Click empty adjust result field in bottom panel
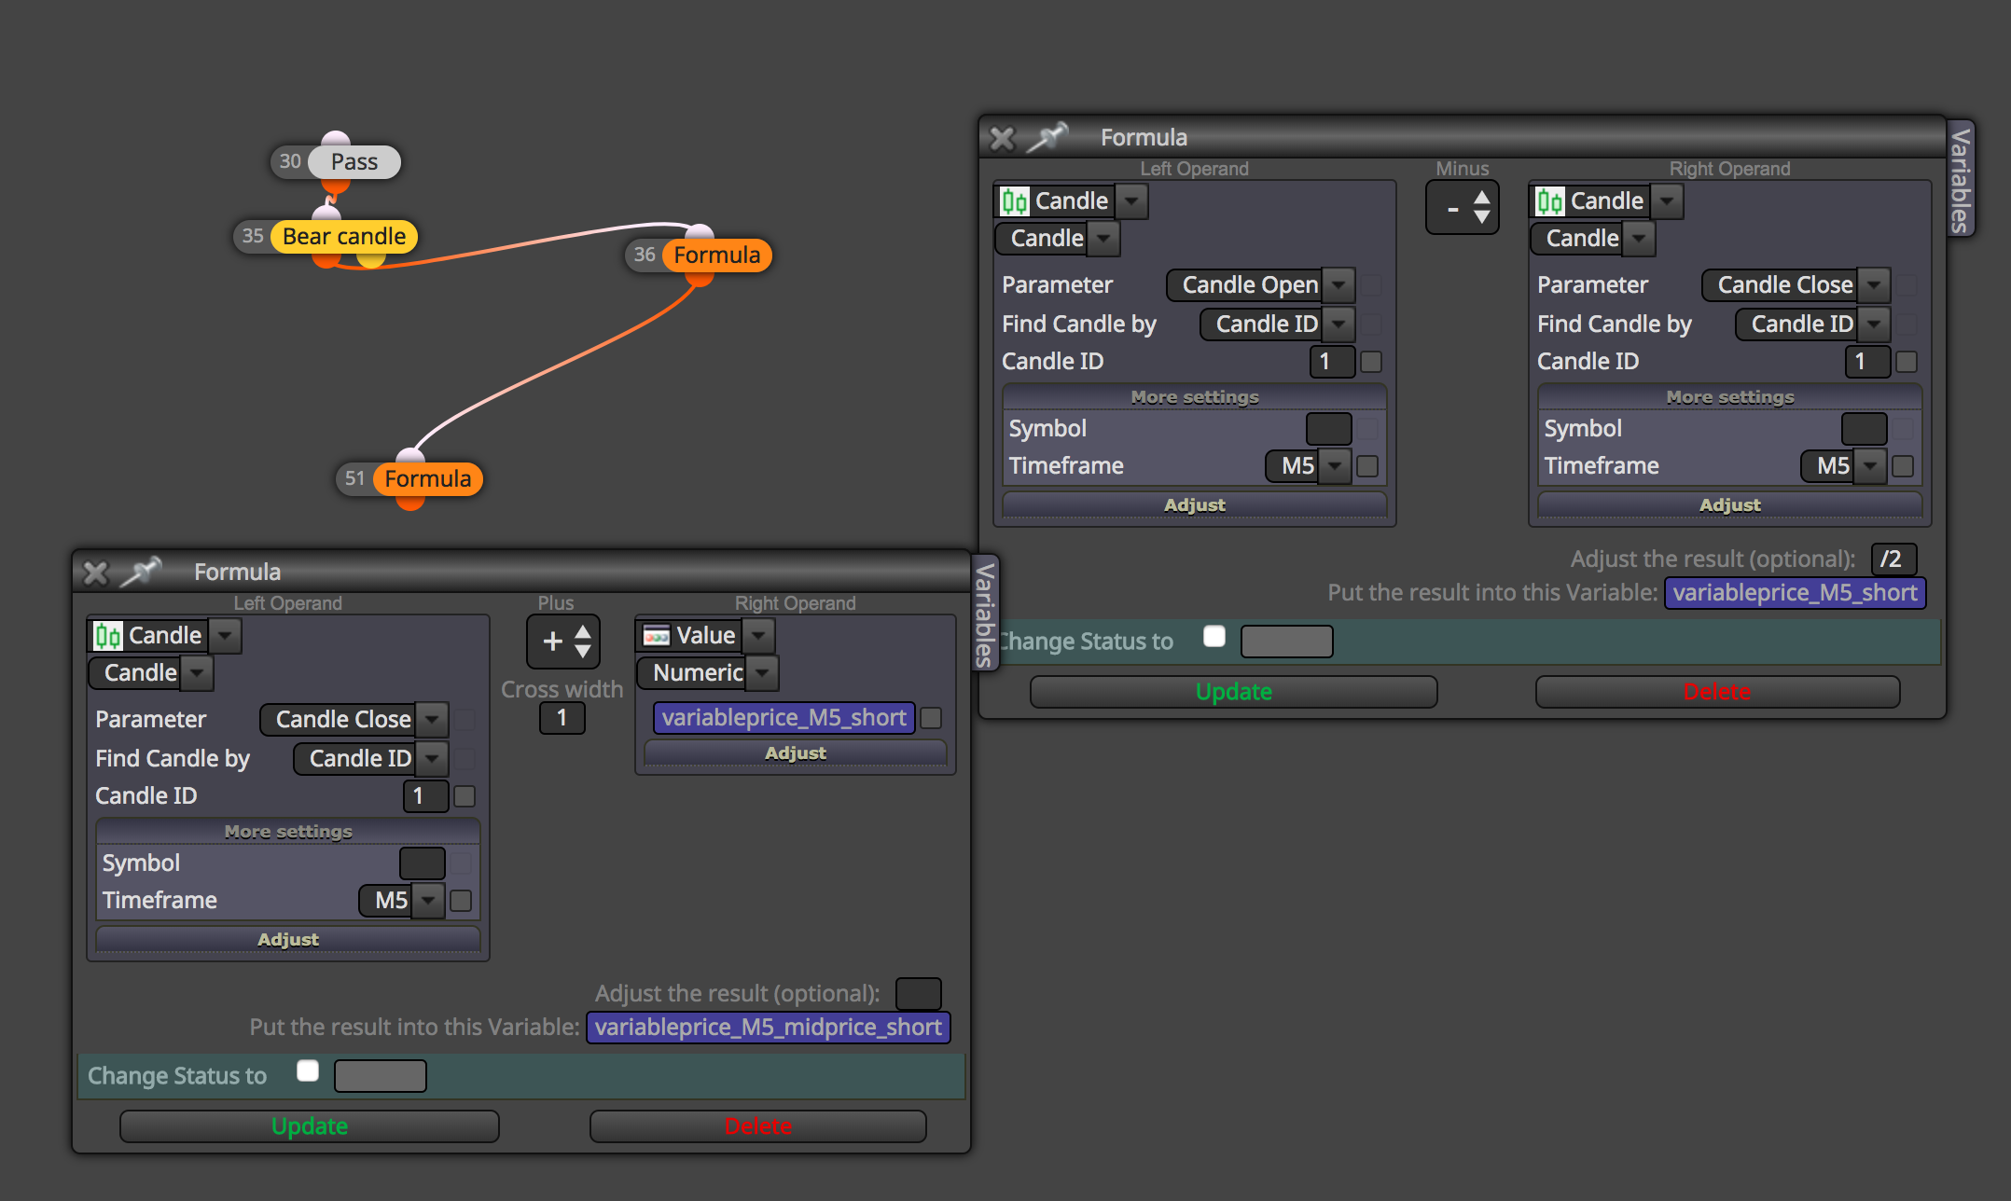Viewport: 2011px width, 1201px height. pos(918,994)
